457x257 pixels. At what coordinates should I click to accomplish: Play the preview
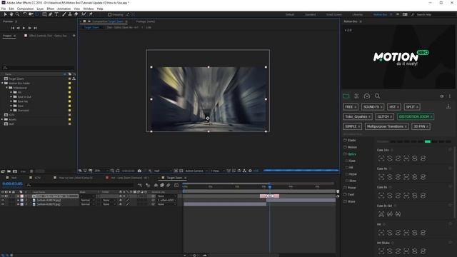pyautogui.click(x=24, y=28)
